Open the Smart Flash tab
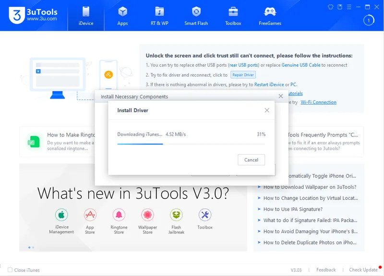This screenshot has width=384, height=276. point(196,15)
